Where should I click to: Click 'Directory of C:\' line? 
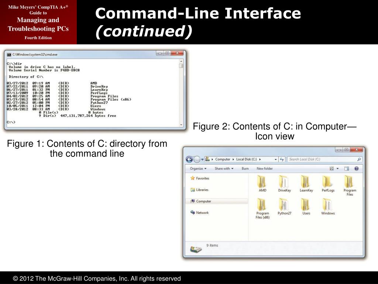26,77
